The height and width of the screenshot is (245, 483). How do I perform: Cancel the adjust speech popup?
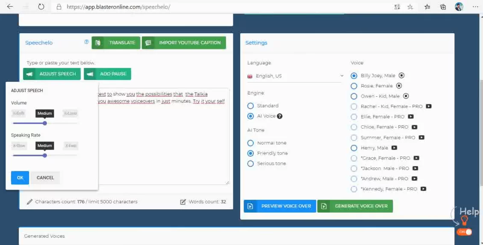45,178
